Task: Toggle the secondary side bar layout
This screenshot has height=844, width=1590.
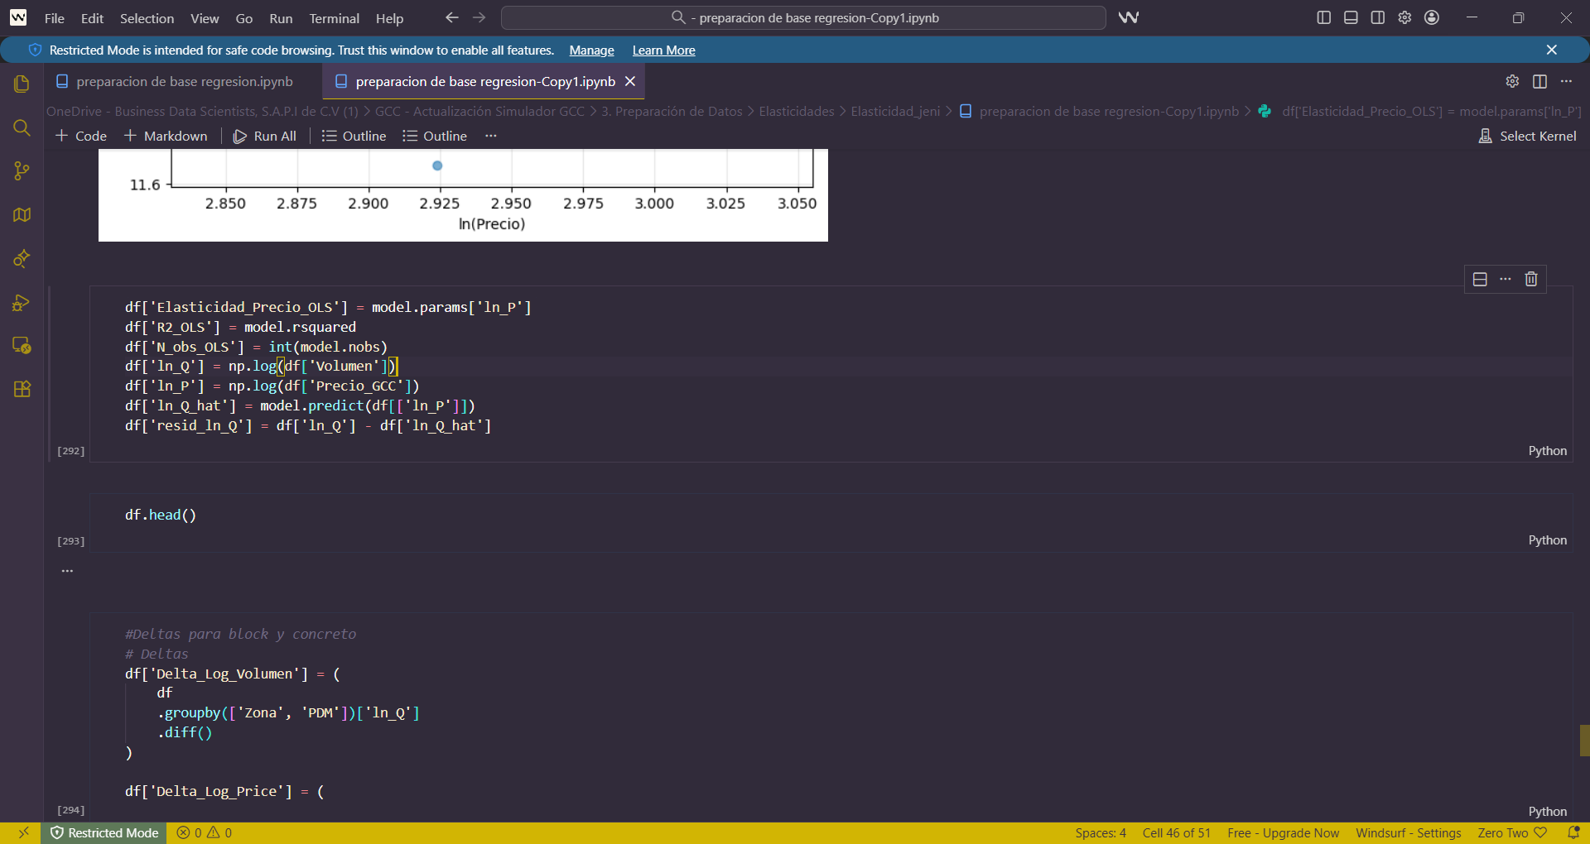Action: tap(1378, 17)
